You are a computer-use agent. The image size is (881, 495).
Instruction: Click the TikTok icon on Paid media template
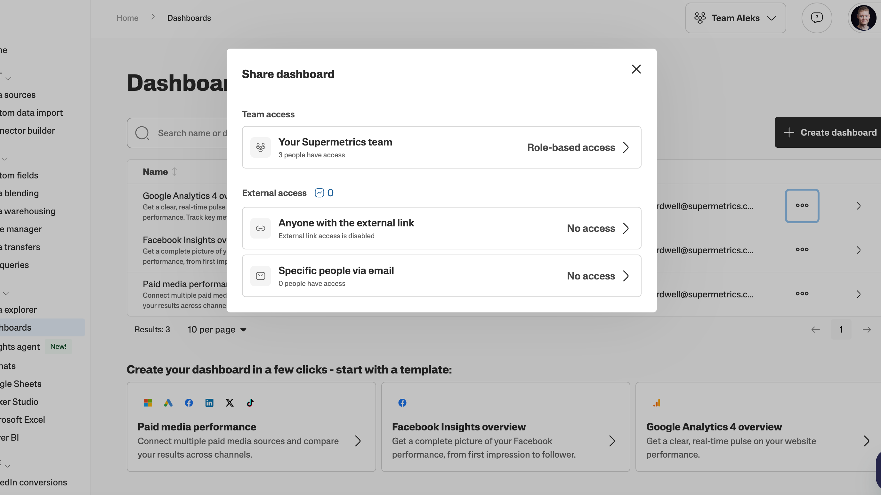click(250, 403)
